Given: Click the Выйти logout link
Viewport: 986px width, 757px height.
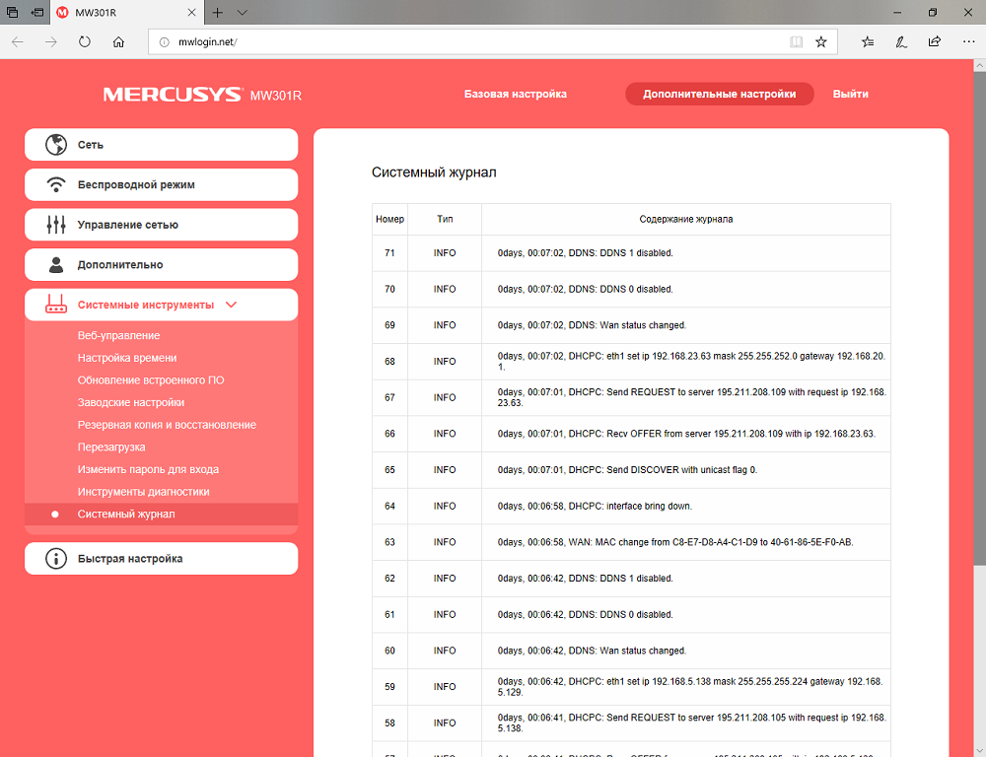Looking at the screenshot, I should pos(850,94).
